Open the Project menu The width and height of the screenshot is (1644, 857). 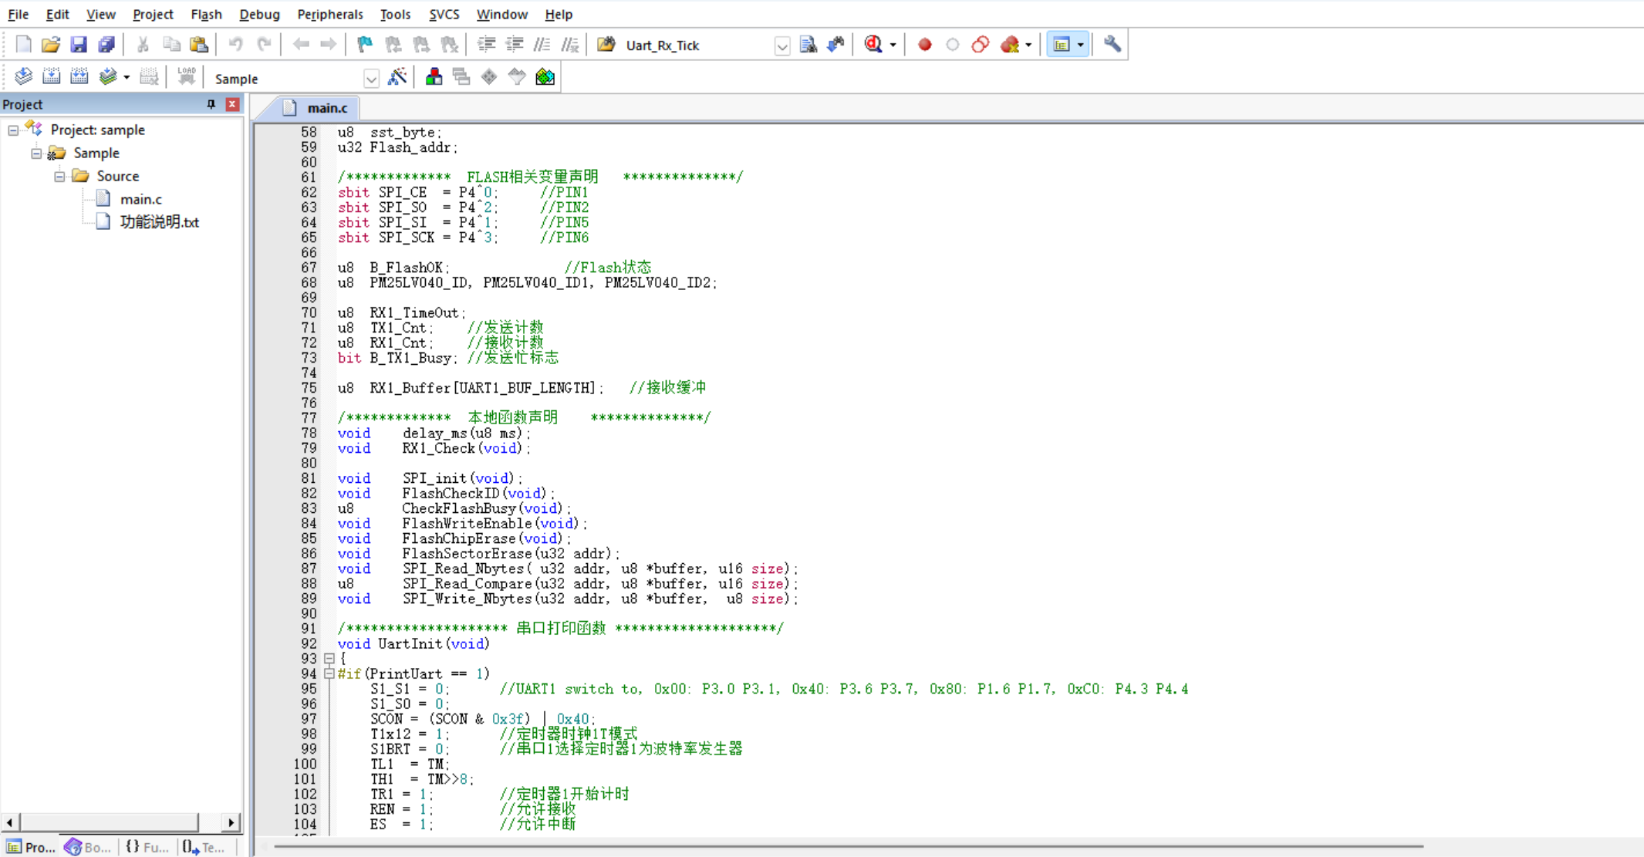point(153,14)
